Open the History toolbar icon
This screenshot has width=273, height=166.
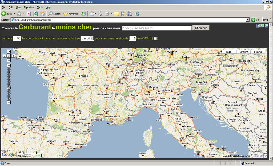83,14
